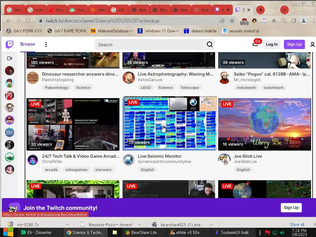Click the watchwork tag
Viewport: 316px width, 237px height.
tap(273, 87)
